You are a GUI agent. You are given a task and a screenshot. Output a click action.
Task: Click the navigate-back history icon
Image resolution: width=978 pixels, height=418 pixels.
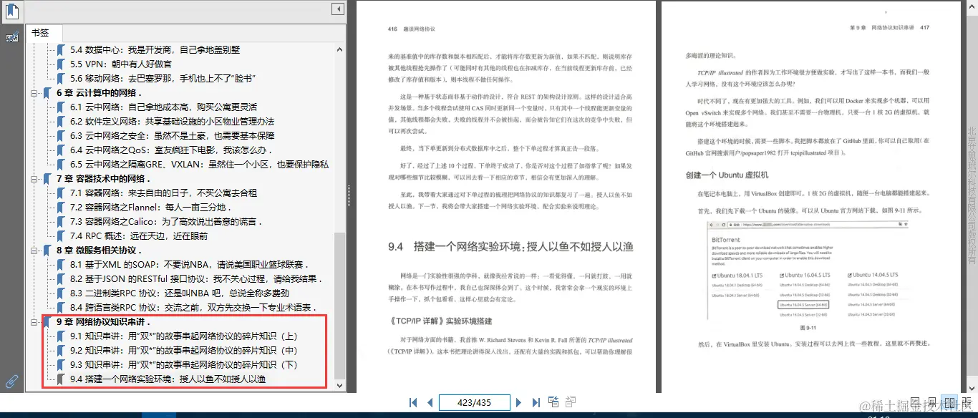(x=553, y=402)
